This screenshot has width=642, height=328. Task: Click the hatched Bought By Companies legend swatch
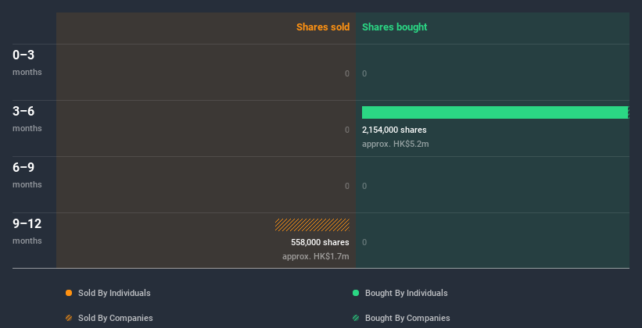[356, 318]
